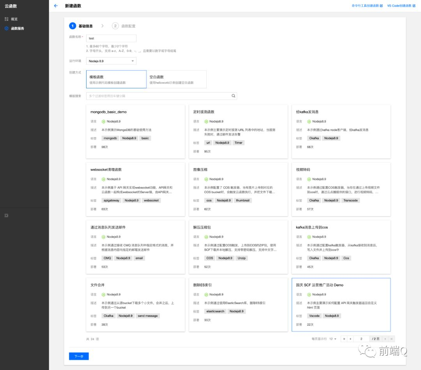Select the 定时拨测函数 template card
The height and width of the screenshot is (370, 421).
pyautogui.click(x=239, y=132)
